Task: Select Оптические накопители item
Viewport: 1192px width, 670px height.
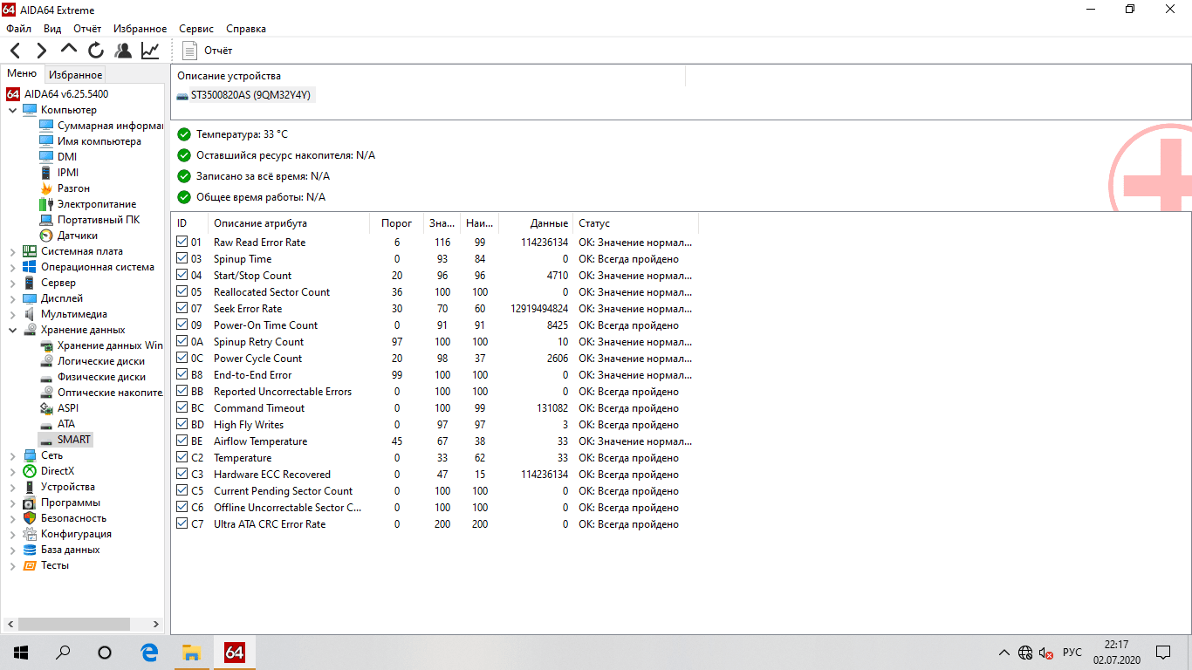Action: tap(100, 393)
